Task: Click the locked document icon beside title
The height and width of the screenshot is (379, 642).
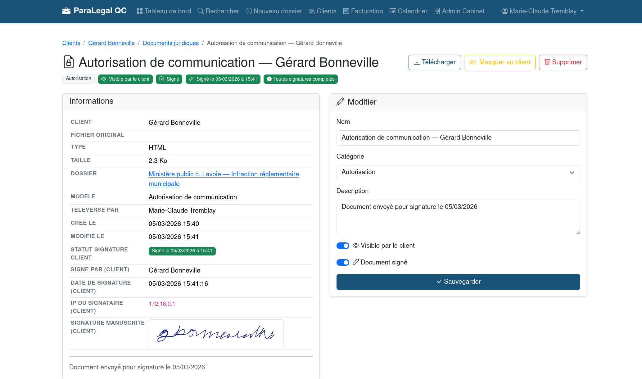Action: tap(69, 62)
